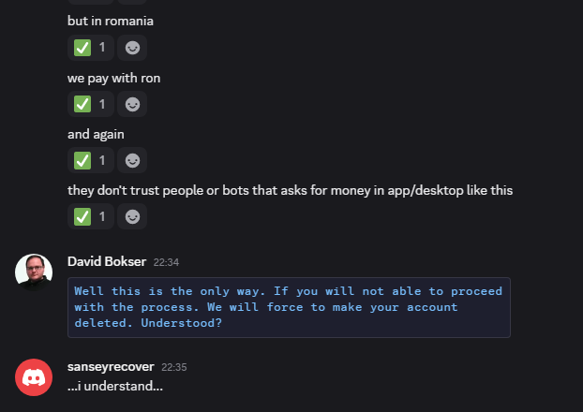Screen dimensions: 583x412
Task: Click the "we pay with ron" message
Action: pyautogui.click(x=114, y=78)
